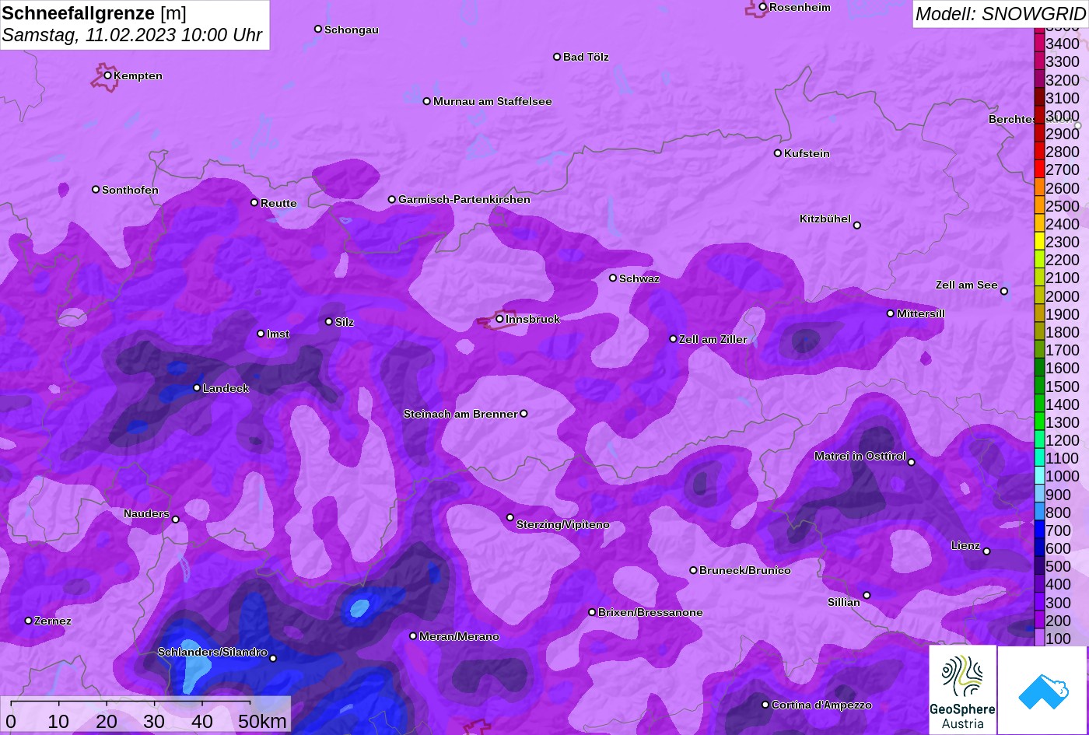Click the Reutte location dot
Image resolution: width=1089 pixels, height=735 pixels.
click(x=254, y=203)
